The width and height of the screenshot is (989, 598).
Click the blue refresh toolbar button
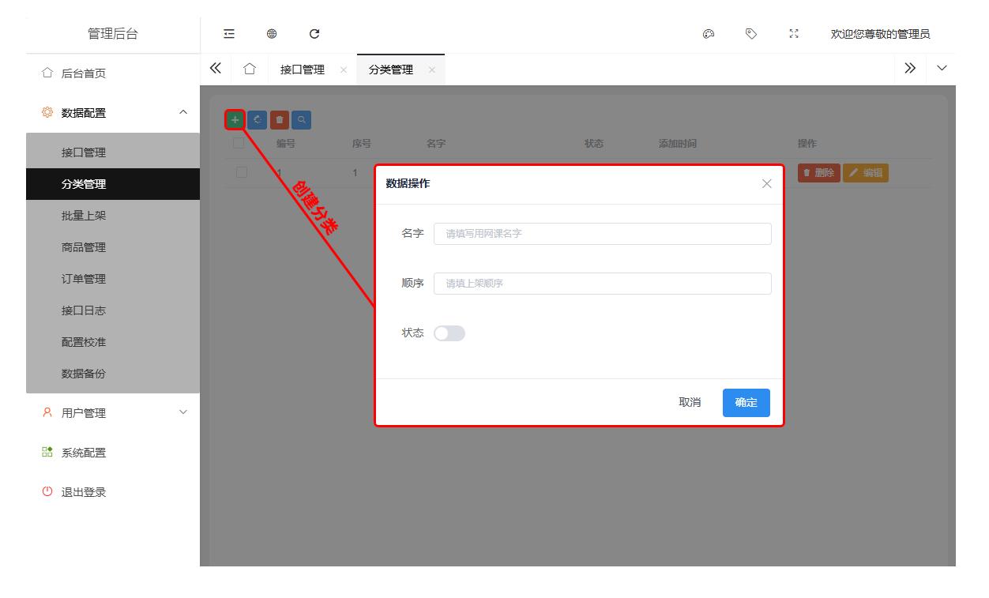coord(257,119)
